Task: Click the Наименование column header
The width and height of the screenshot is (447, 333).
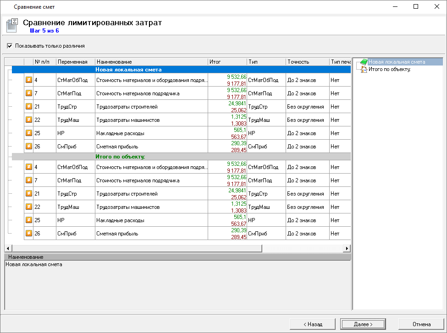Action: pyautogui.click(x=151, y=62)
